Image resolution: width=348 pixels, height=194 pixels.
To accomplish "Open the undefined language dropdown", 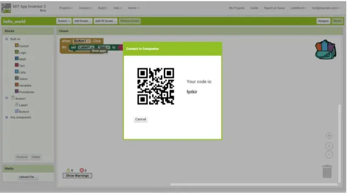I will tap(298, 8).
